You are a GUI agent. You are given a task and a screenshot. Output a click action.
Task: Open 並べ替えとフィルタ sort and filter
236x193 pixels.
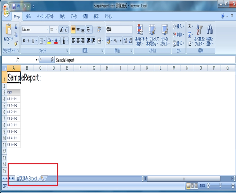(x=200, y=35)
